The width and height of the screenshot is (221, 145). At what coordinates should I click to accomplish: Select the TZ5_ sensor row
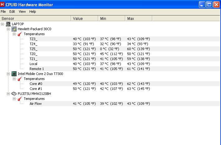pos(124,49)
